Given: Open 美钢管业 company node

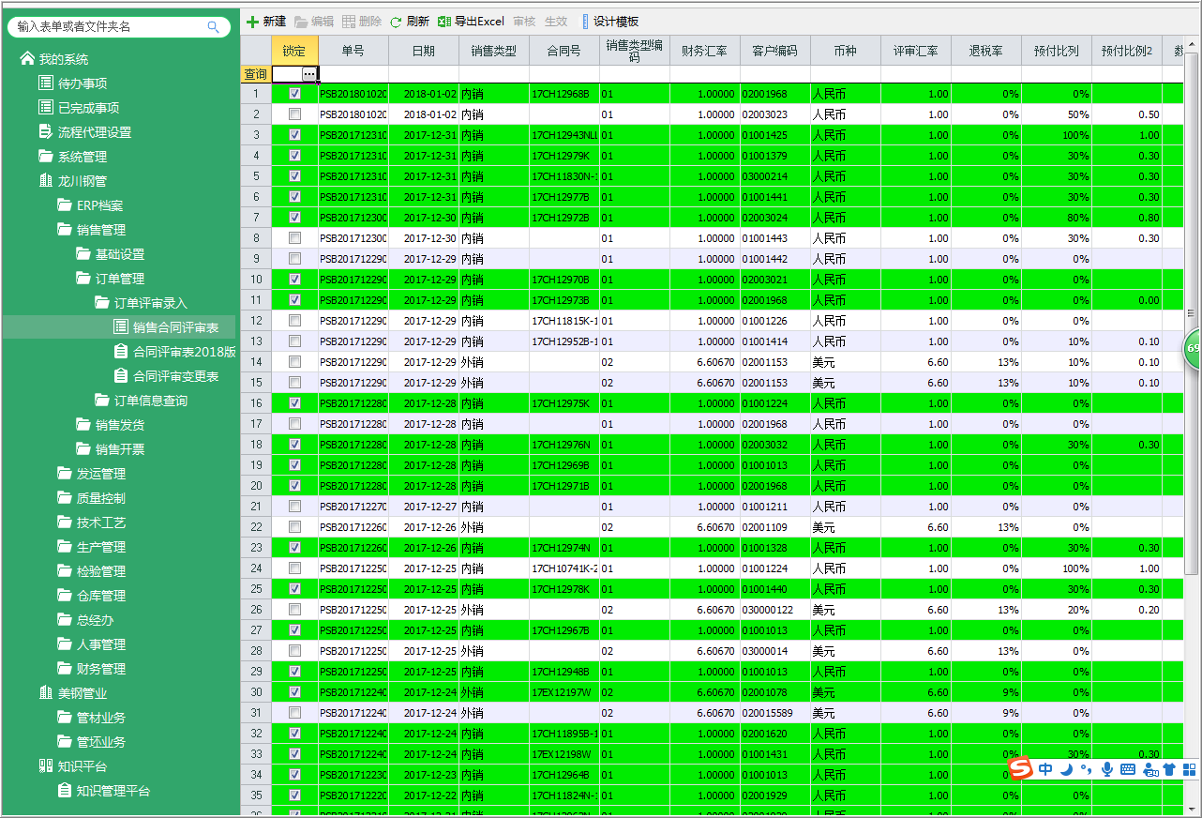Looking at the screenshot, I should click(x=72, y=693).
